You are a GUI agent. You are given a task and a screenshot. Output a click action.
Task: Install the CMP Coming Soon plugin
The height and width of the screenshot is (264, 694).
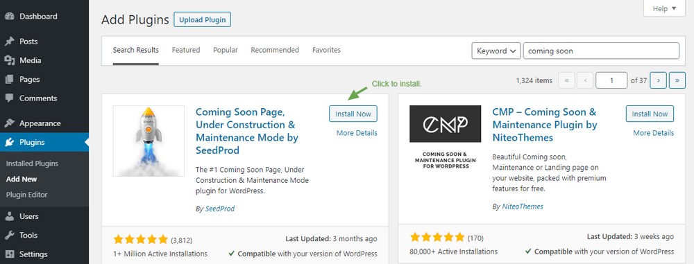click(x=650, y=114)
